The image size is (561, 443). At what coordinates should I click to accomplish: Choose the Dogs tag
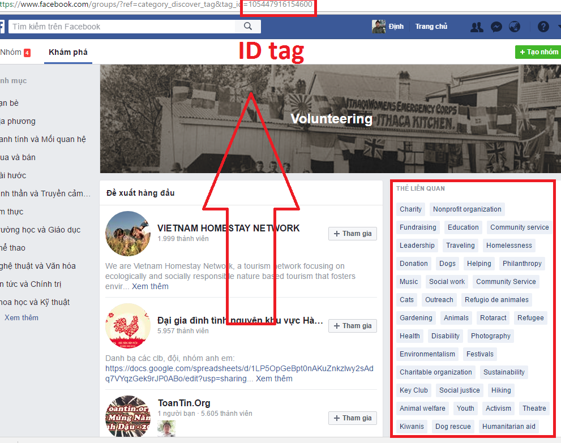coord(447,264)
